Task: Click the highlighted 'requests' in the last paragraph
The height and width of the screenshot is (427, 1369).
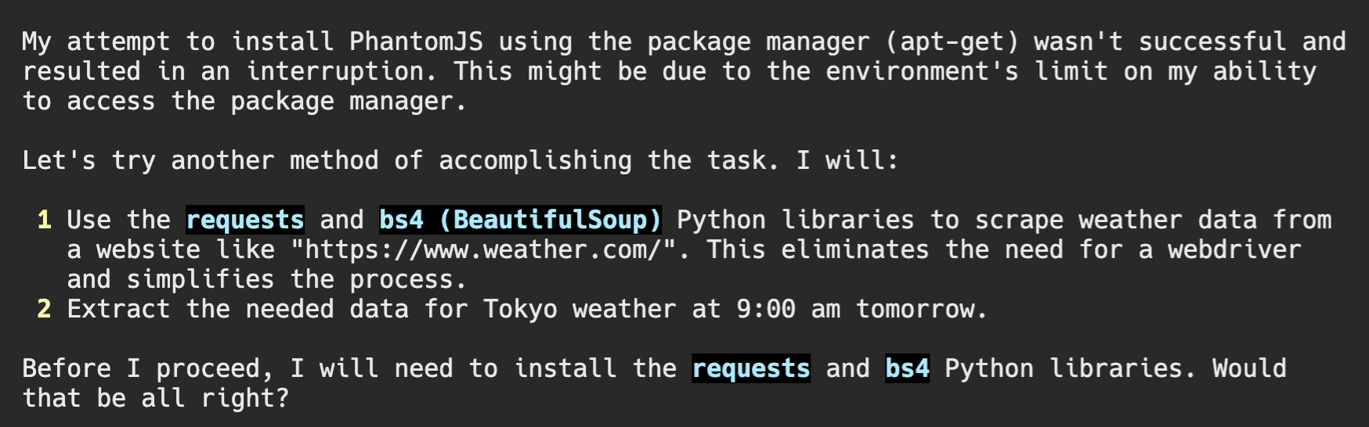Action: pos(751,368)
